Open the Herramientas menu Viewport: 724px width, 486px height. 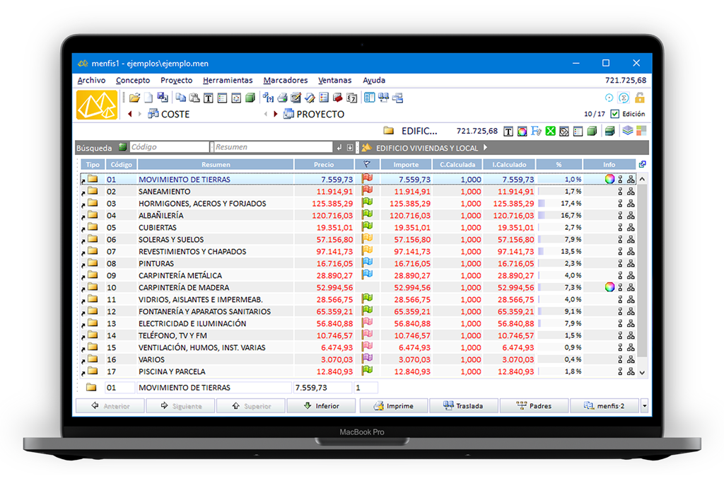tap(228, 81)
